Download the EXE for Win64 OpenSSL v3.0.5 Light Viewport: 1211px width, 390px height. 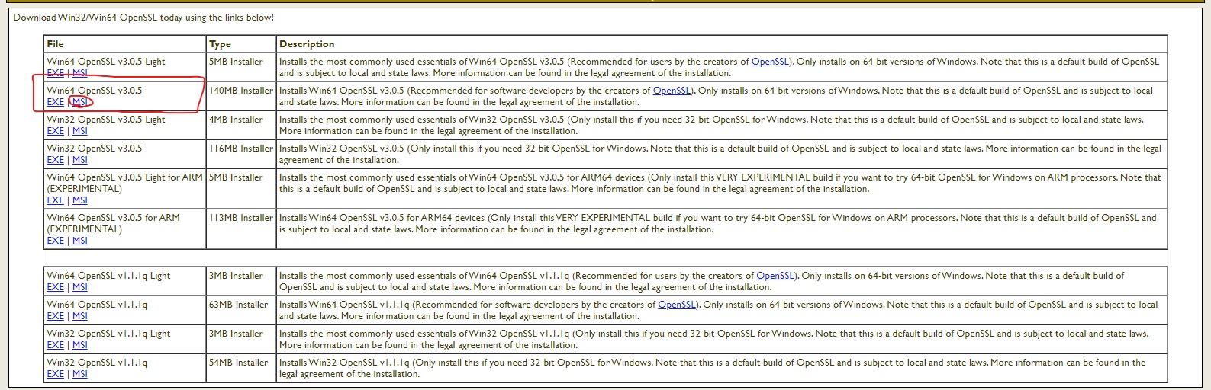[55, 73]
